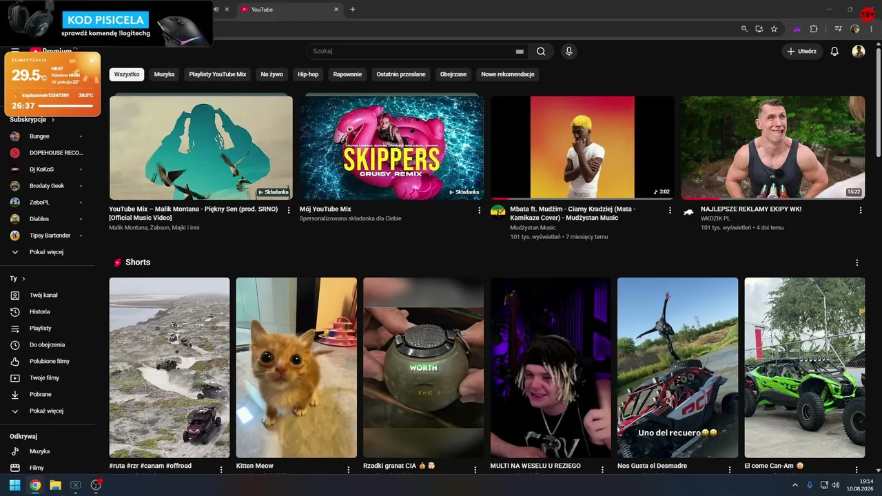
Task: Open the volume control in system tray
Action: pos(836,485)
